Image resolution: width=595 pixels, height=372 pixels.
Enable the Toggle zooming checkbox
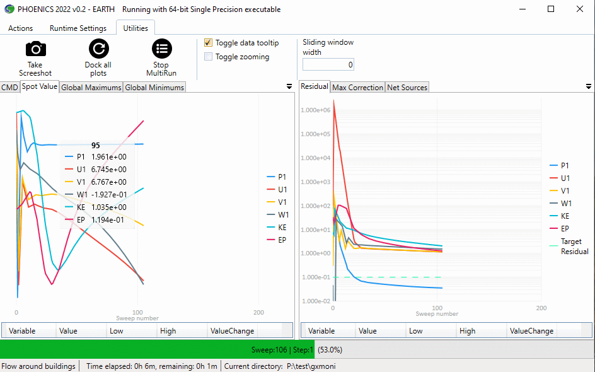click(x=209, y=57)
